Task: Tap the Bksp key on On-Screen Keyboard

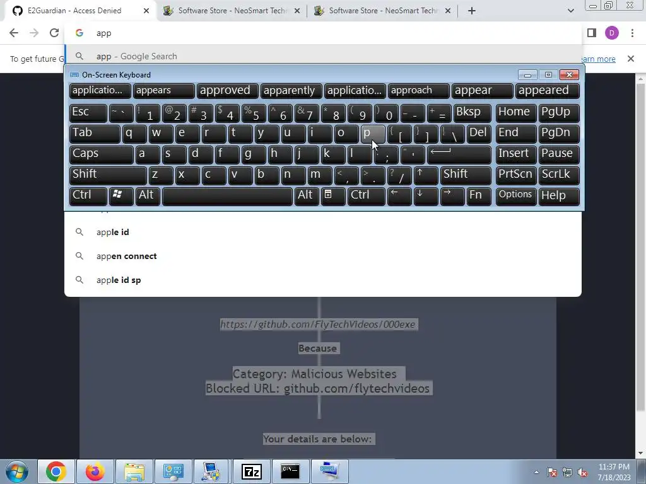Action: click(x=472, y=113)
